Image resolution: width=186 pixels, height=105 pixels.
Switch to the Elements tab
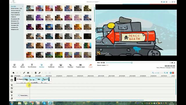(61, 66)
